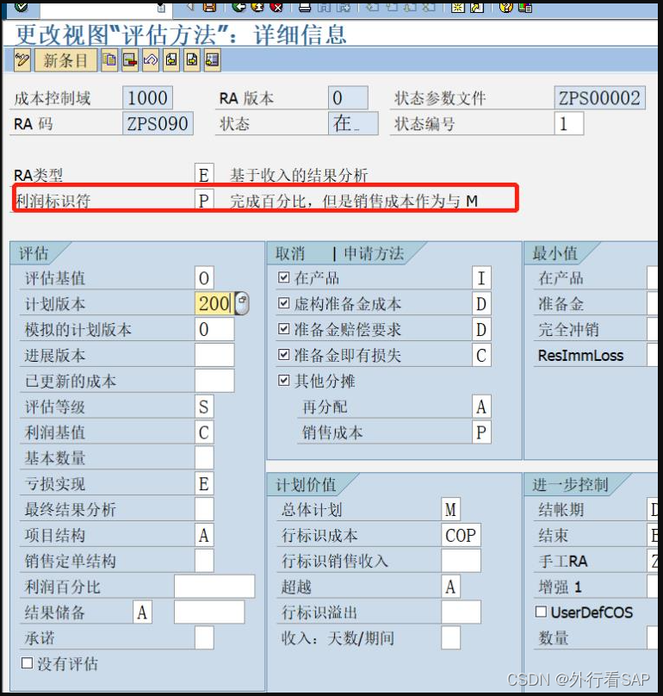Click the empty 已更新的成本 field
Viewport: 663px width, 696px height.
(214, 381)
